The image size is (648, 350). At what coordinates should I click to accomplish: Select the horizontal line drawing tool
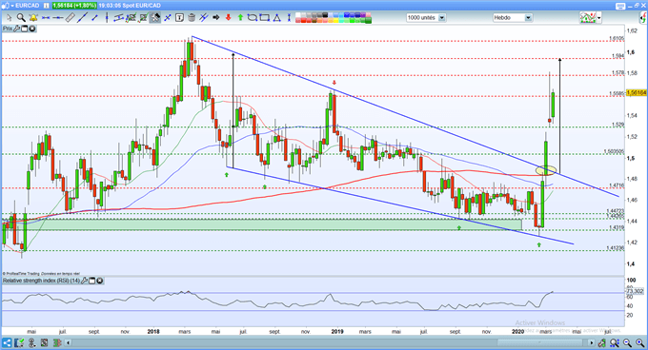[x=46, y=18]
